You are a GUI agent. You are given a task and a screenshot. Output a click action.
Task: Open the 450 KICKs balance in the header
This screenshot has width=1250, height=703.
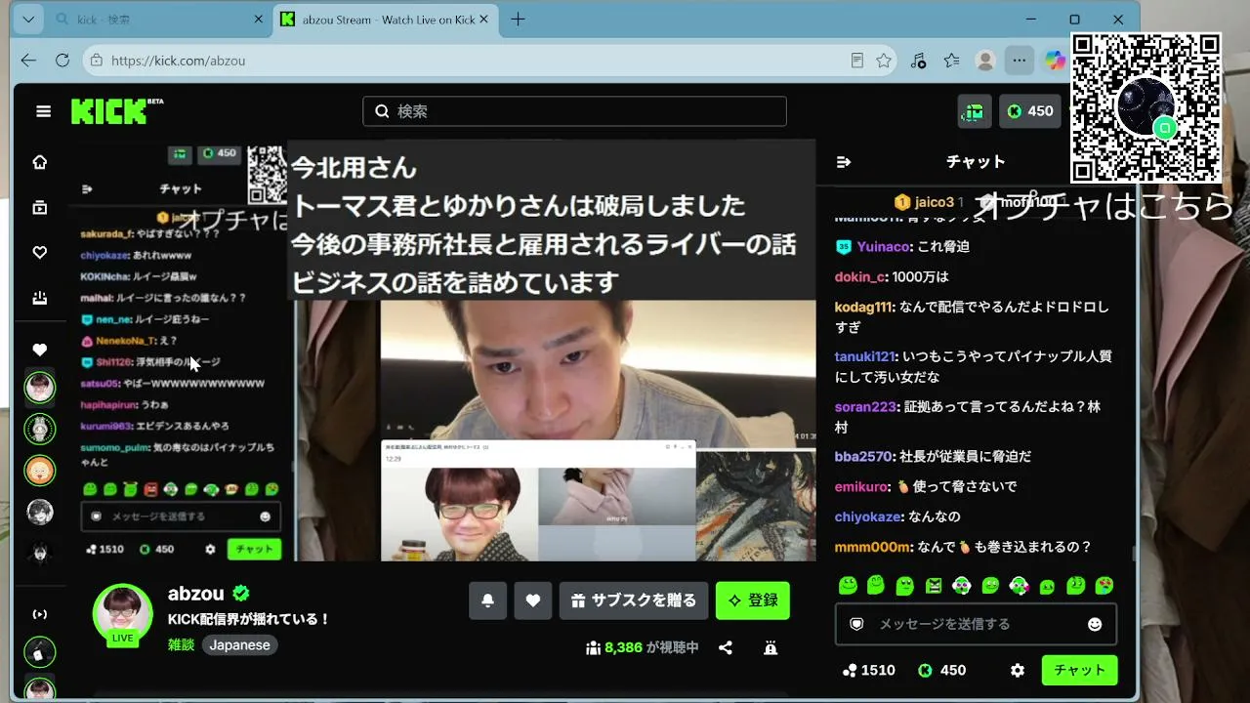(1030, 111)
